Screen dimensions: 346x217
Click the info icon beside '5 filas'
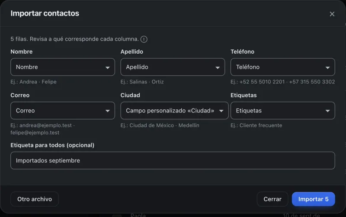(144, 39)
